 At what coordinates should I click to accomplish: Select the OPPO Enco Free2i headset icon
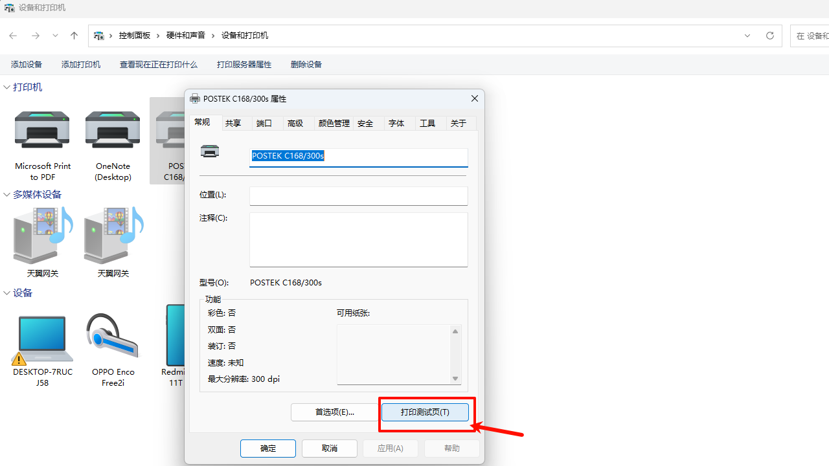tap(113, 337)
